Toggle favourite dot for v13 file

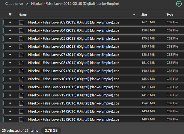pyautogui.click(x=10, y=103)
